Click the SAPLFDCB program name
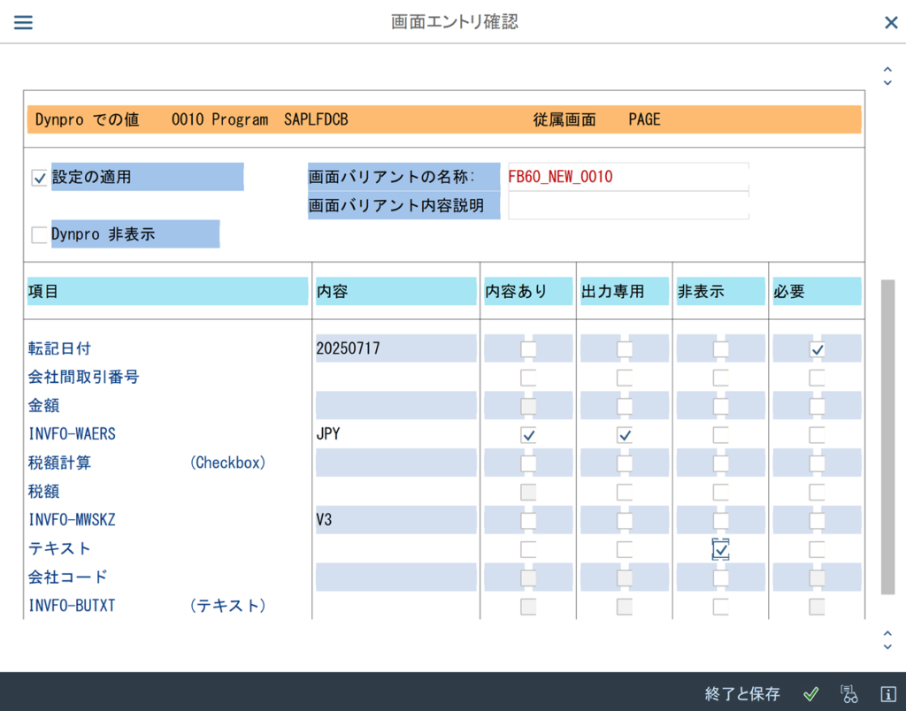The image size is (906, 711). click(x=316, y=119)
